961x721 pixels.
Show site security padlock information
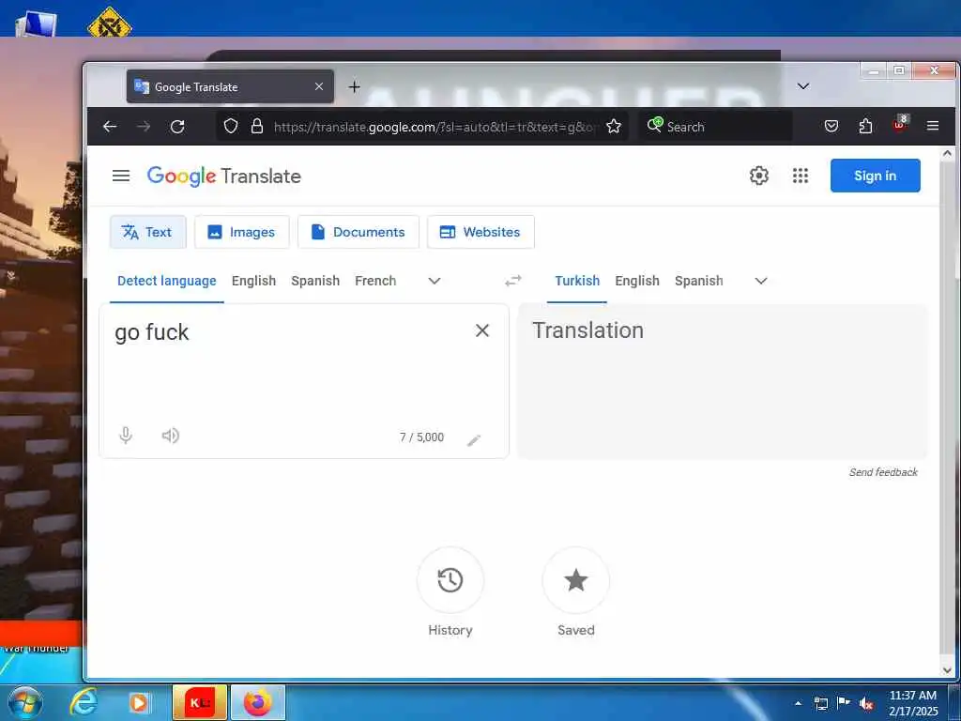tap(257, 127)
